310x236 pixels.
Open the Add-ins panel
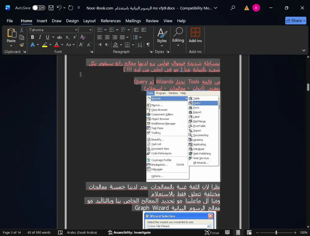195,35
